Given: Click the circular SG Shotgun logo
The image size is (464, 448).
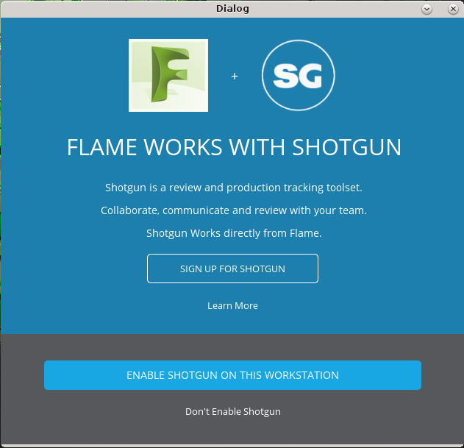Looking at the screenshot, I should [x=298, y=75].
